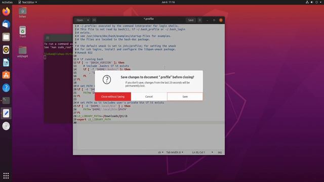Maximize the Text Editor window
This screenshot has width=324, height=182.
click(x=214, y=20)
